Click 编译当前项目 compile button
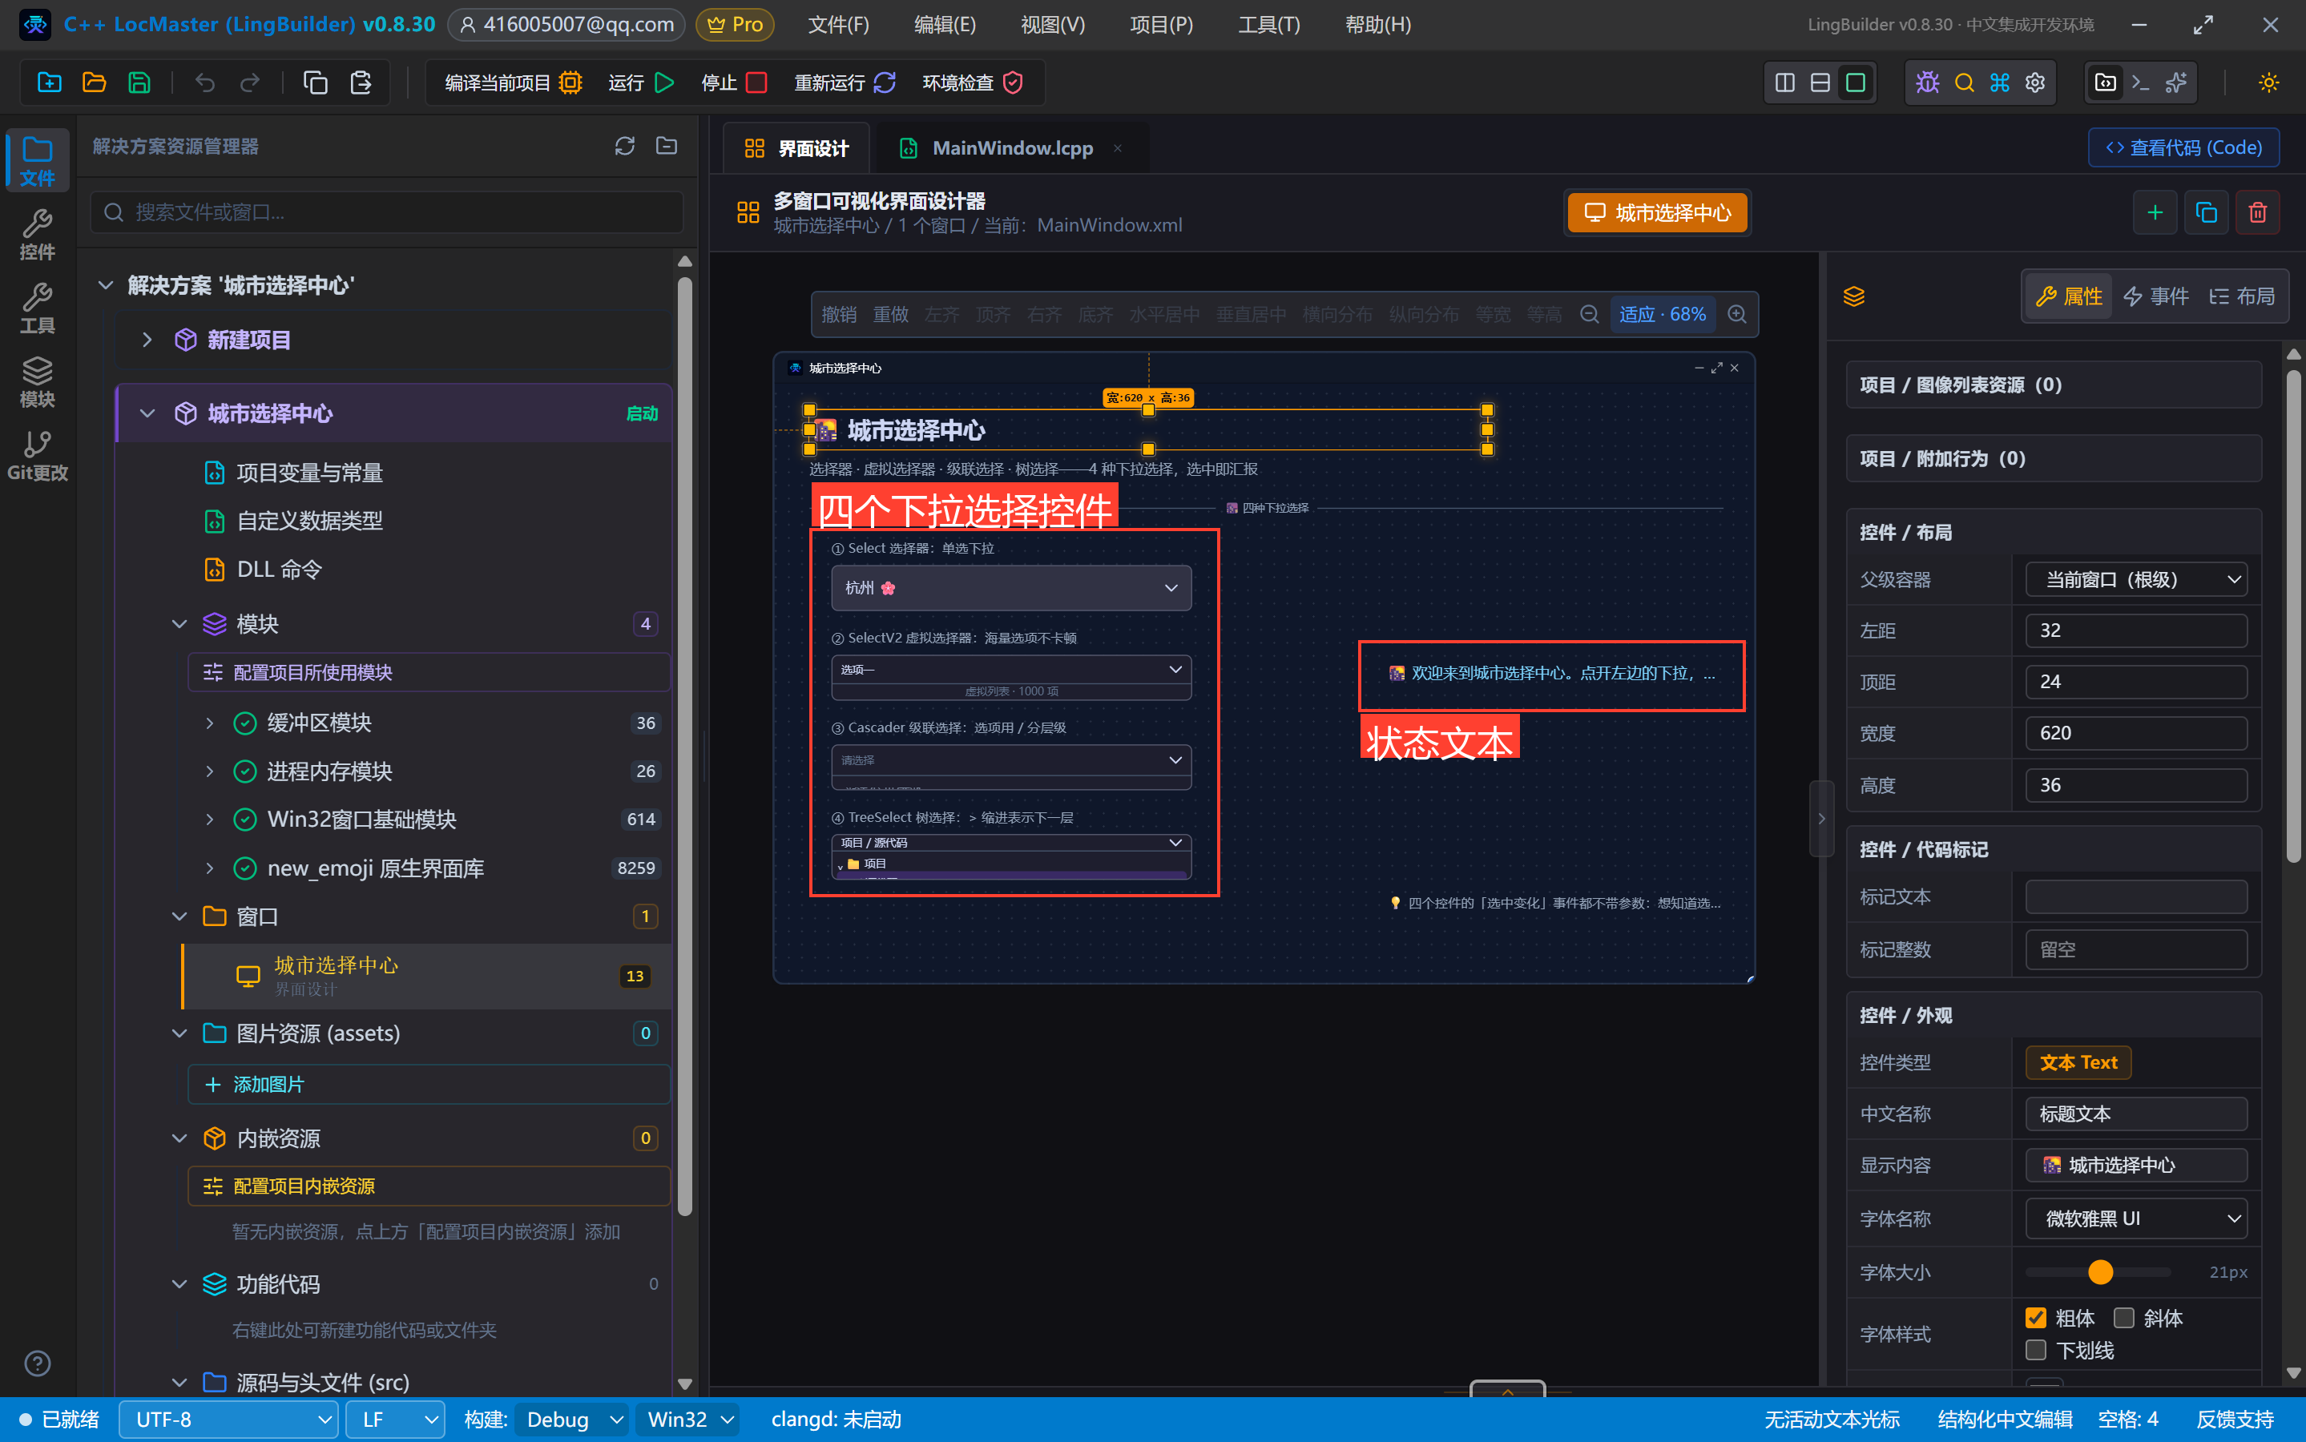Viewport: 2306px width, 1442px height. [513, 83]
